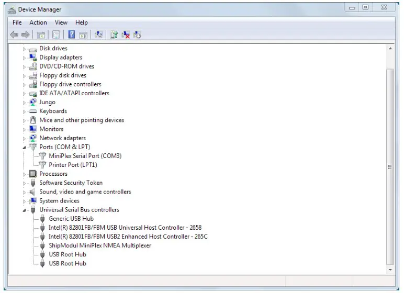
Task: Click the Disable device toolbar icon
Action: coord(137,35)
